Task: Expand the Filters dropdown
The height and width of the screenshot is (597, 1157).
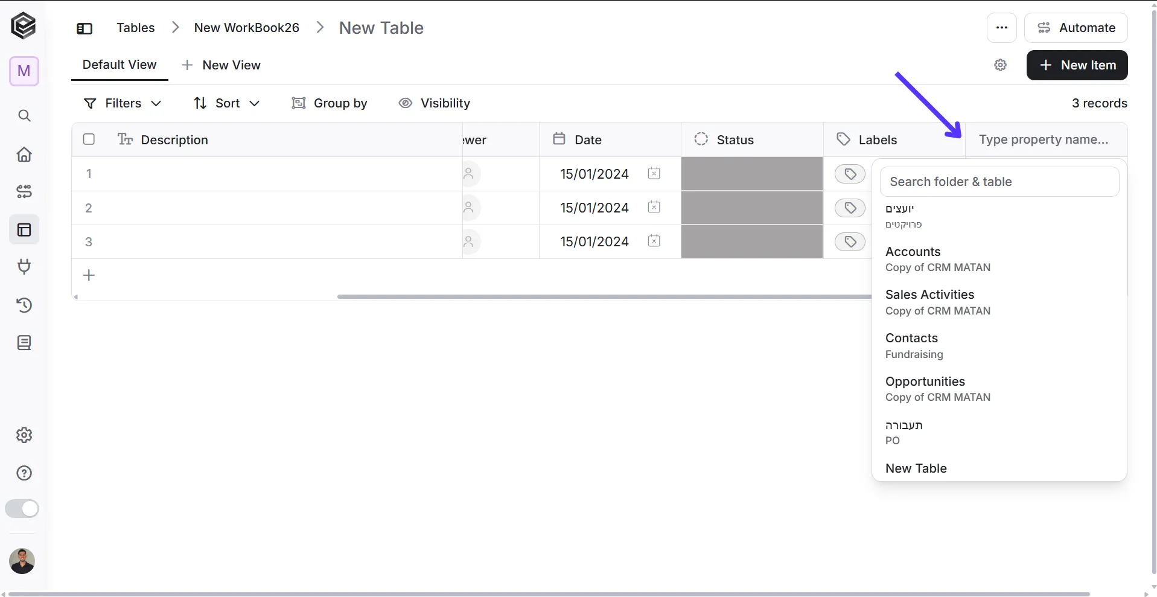Action: [123, 103]
